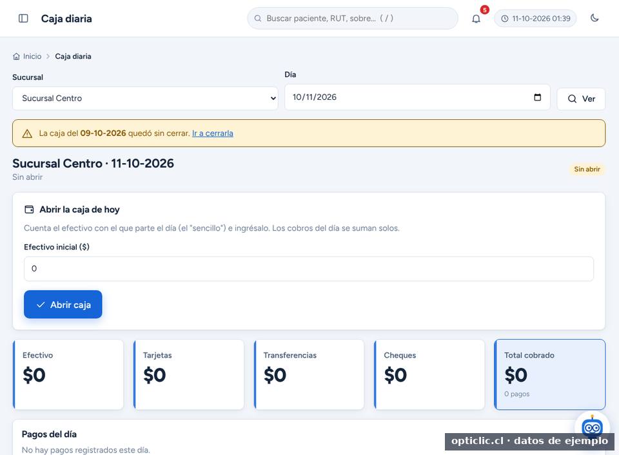Expand the Sucursal dropdown

pos(145,98)
